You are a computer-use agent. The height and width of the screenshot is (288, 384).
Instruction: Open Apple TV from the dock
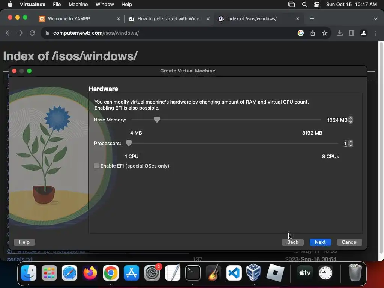click(x=305, y=273)
